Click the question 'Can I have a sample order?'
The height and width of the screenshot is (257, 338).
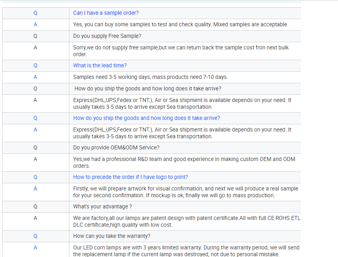point(106,13)
